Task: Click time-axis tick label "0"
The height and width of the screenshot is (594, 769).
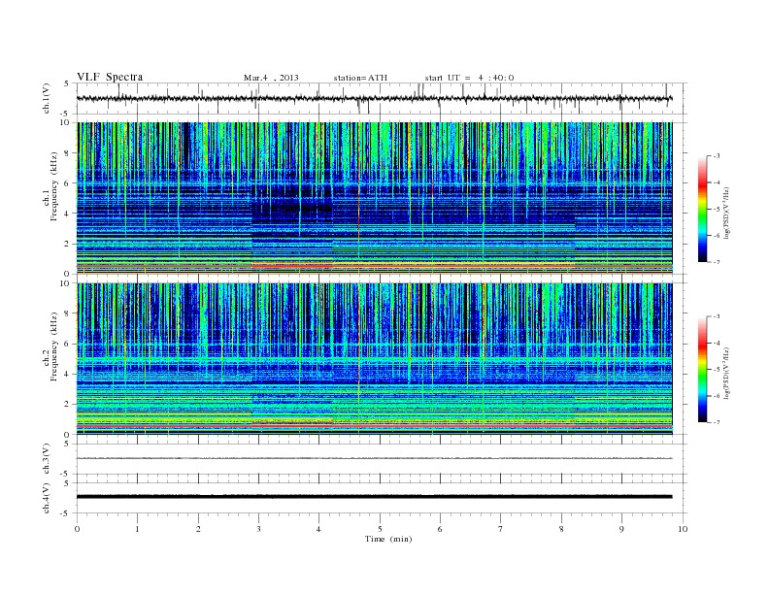Action: pos(77,529)
